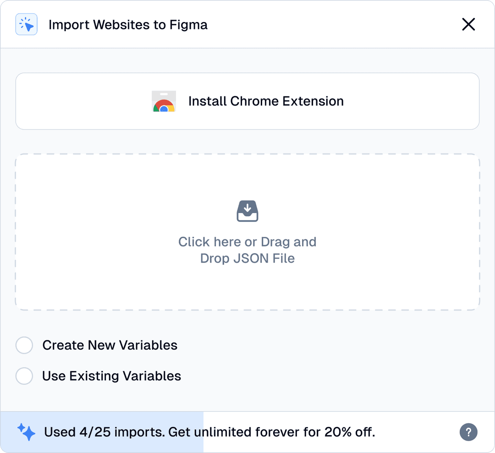495x453 pixels.
Task: Click the Chrome Web Store icon
Action: (164, 101)
